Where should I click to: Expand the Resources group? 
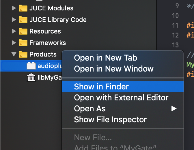point(14,31)
